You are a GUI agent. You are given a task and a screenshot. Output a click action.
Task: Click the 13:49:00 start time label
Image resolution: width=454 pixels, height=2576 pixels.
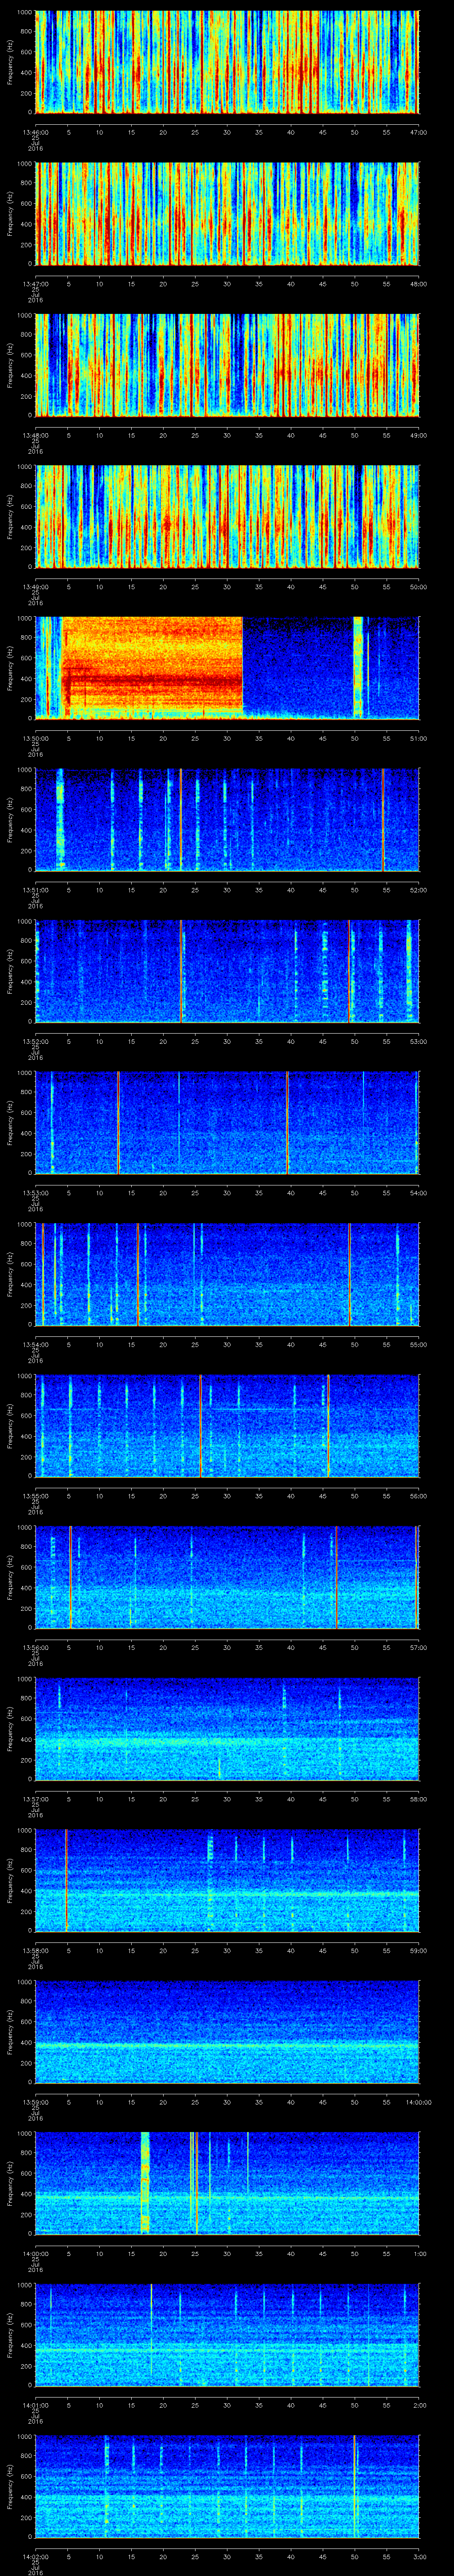[36, 587]
